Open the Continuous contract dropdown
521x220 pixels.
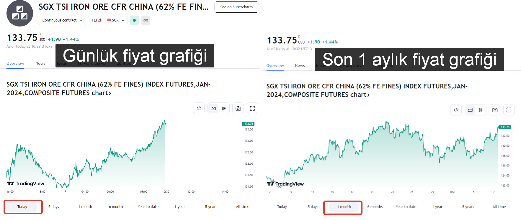[x=62, y=20]
